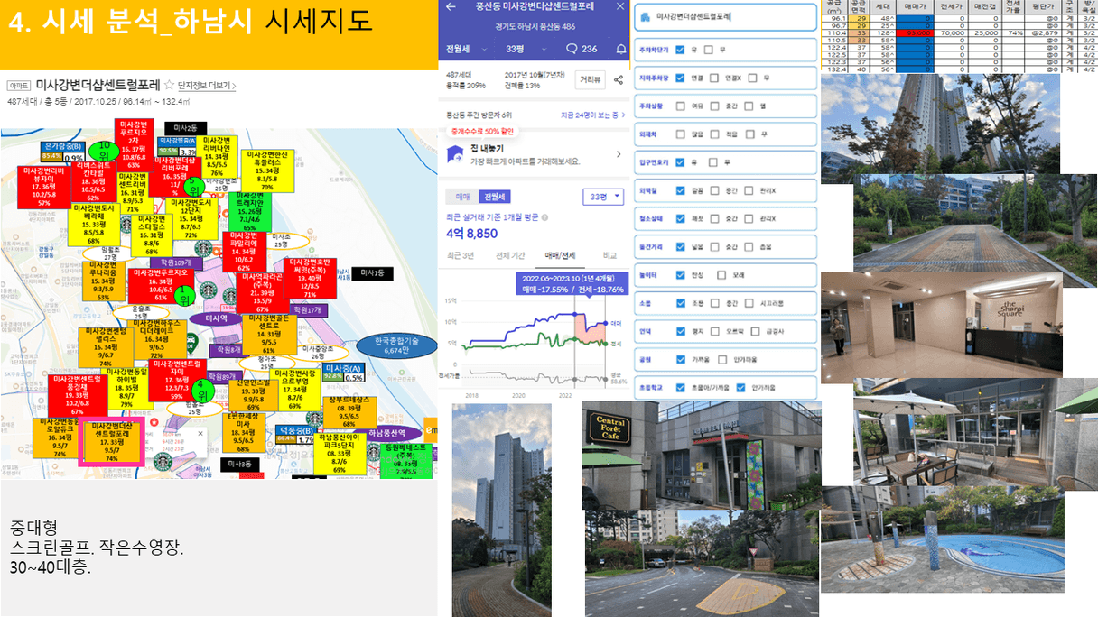Check 여유 in the 주차상황 row
Viewport: 1098px width, 617px height.
point(681,106)
